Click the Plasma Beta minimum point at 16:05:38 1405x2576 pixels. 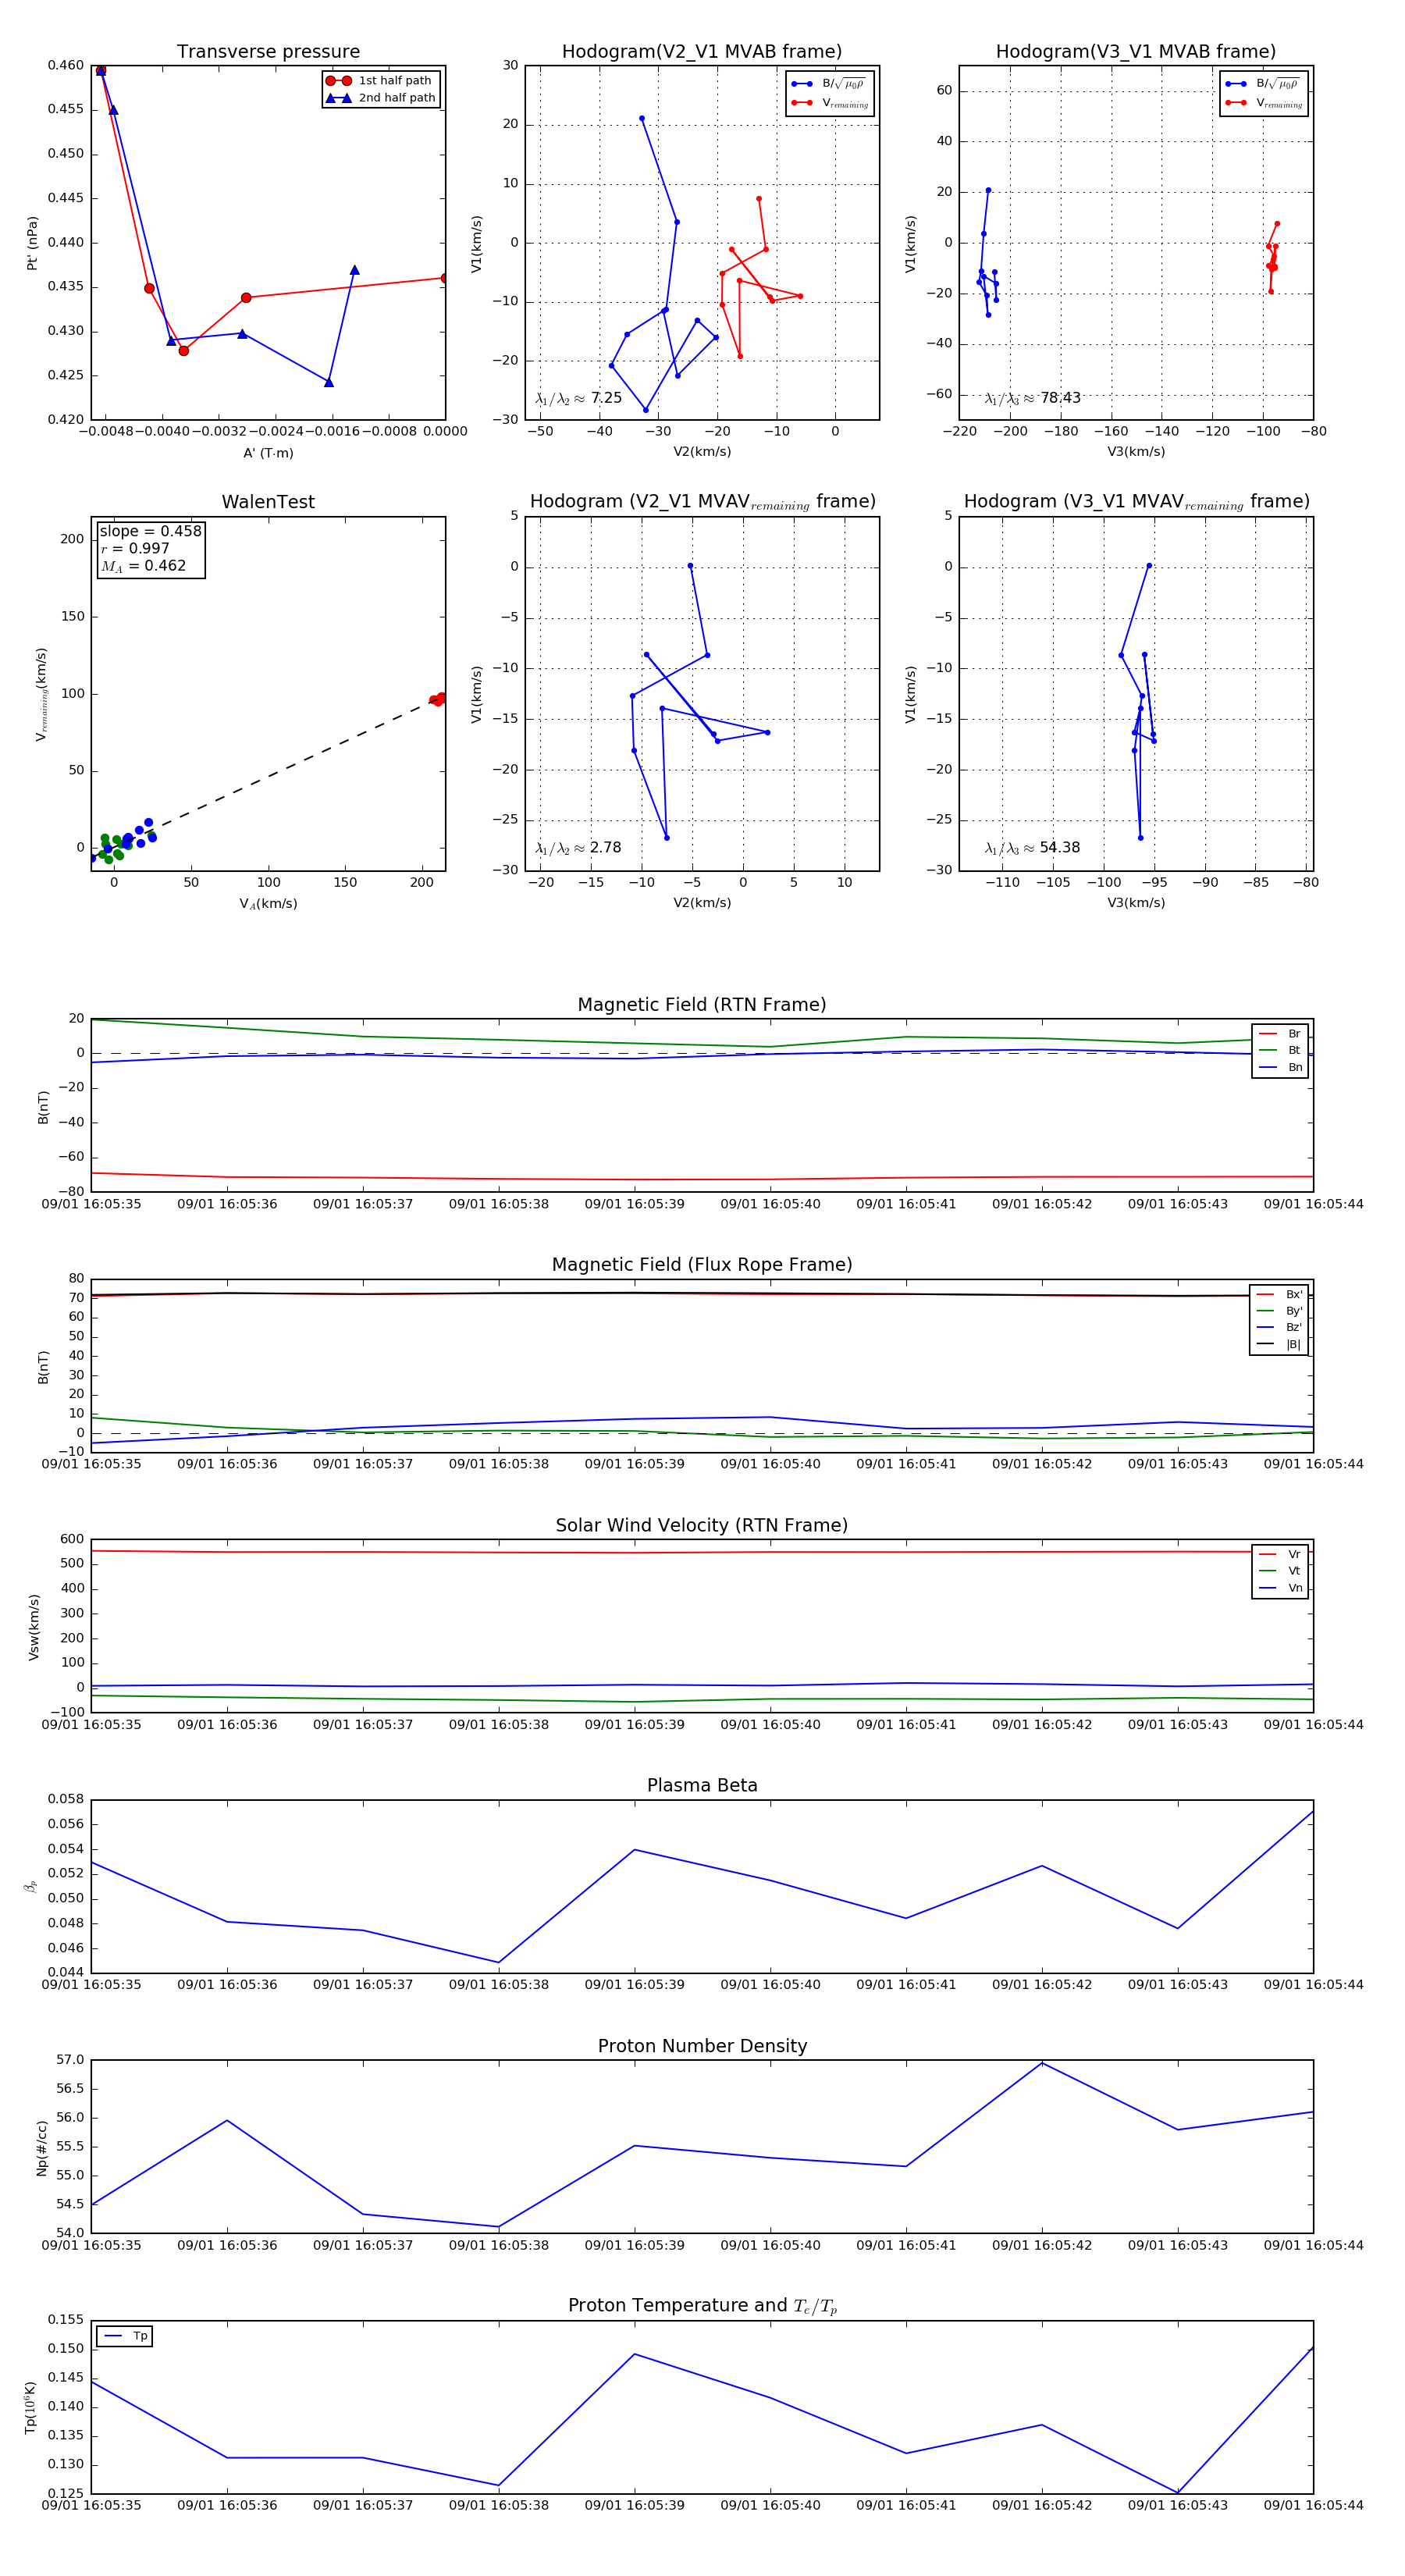point(499,1963)
